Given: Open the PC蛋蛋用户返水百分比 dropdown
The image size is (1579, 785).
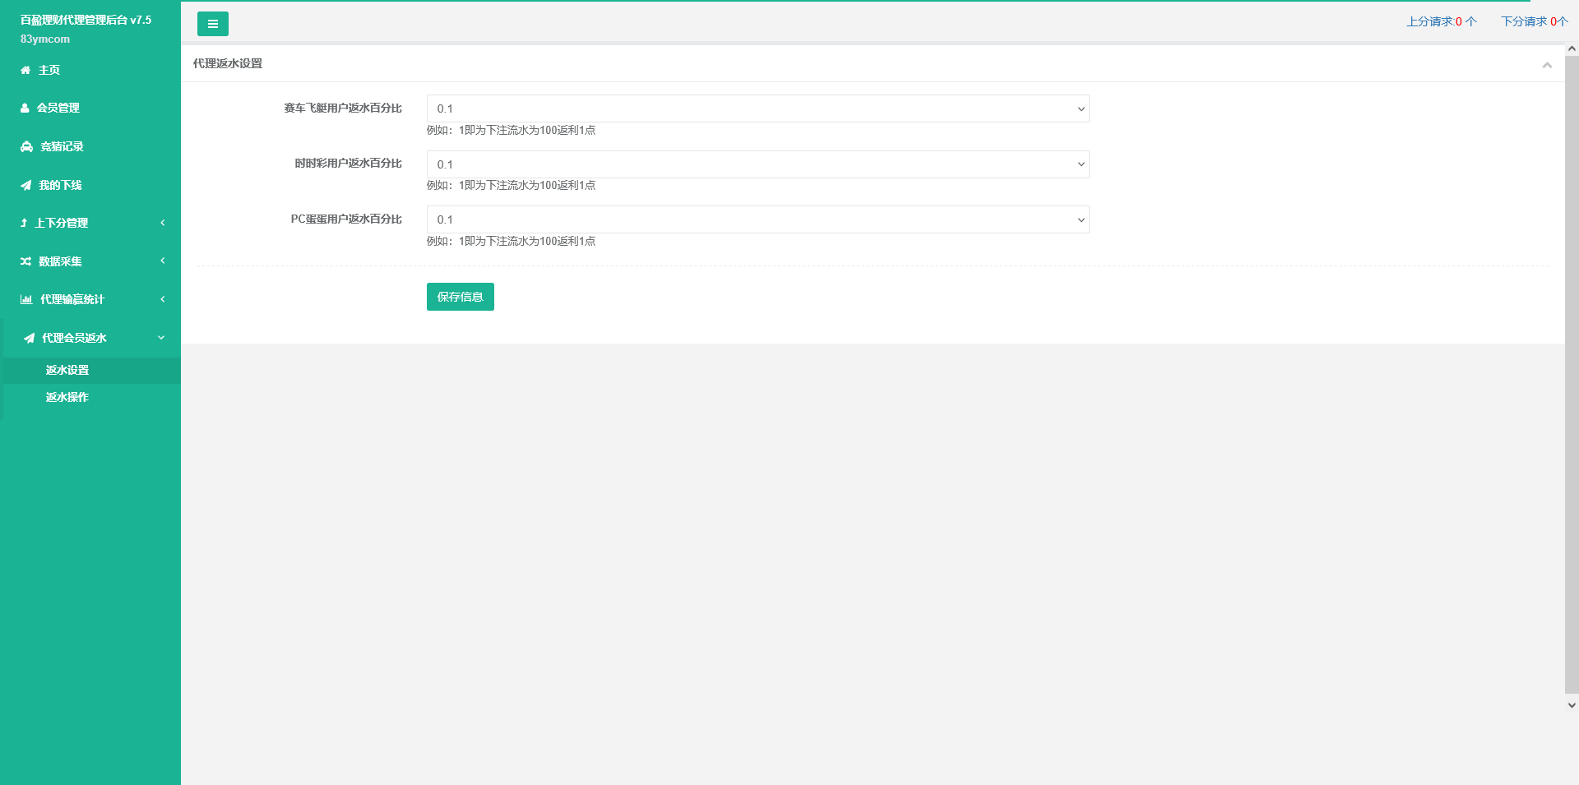Looking at the screenshot, I should (757, 219).
